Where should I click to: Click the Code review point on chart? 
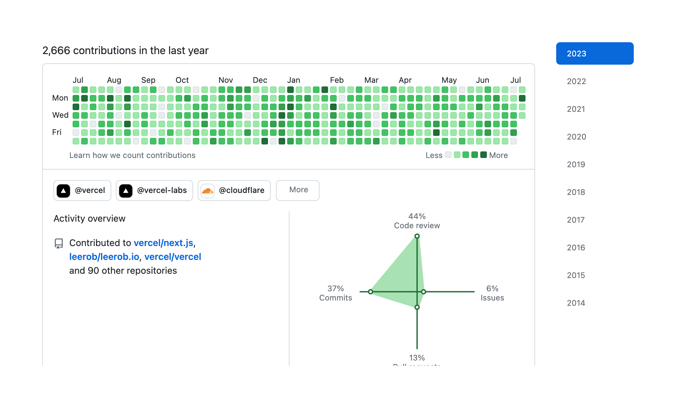(x=417, y=236)
